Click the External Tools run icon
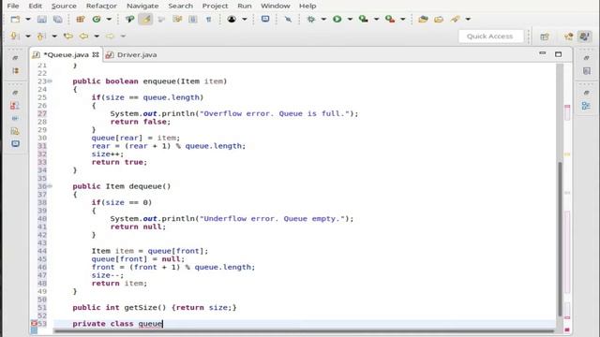Image resolution: width=600 pixels, height=337 pixels. click(390, 19)
